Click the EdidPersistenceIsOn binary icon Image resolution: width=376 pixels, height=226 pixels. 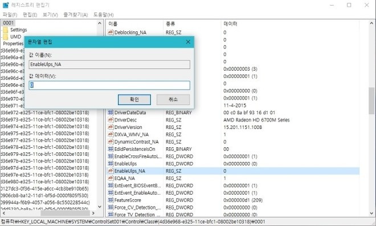click(111, 149)
